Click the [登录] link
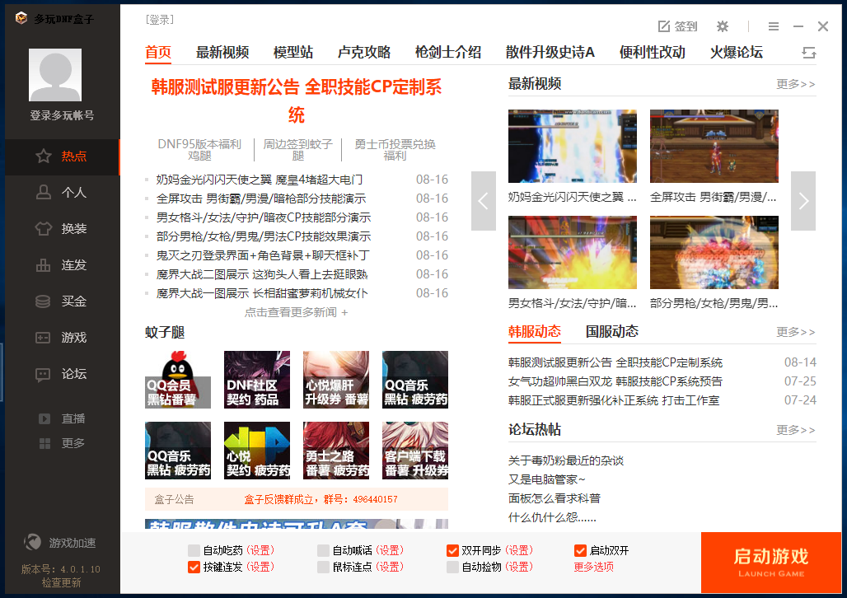Screen dimensions: 847x598 click(160, 20)
